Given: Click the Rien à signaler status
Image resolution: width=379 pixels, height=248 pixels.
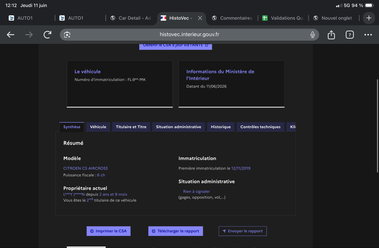Looking at the screenshot, I should click(x=196, y=191).
